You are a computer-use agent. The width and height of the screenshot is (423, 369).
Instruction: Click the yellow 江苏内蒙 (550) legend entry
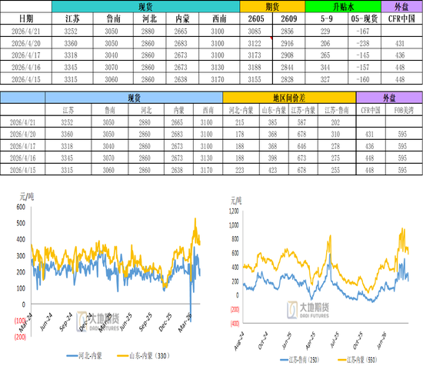click(358, 360)
